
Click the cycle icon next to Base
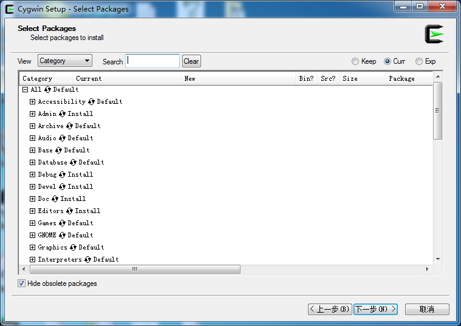tap(58, 150)
